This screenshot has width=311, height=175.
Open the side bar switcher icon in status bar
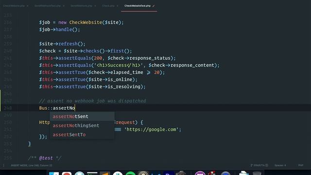pyautogui.click(x=3, y=165)
